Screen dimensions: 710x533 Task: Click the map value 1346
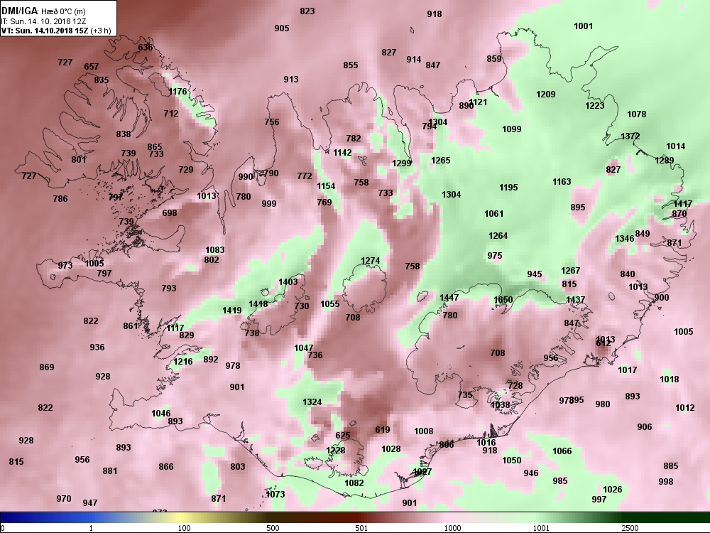tap(624, 239)
